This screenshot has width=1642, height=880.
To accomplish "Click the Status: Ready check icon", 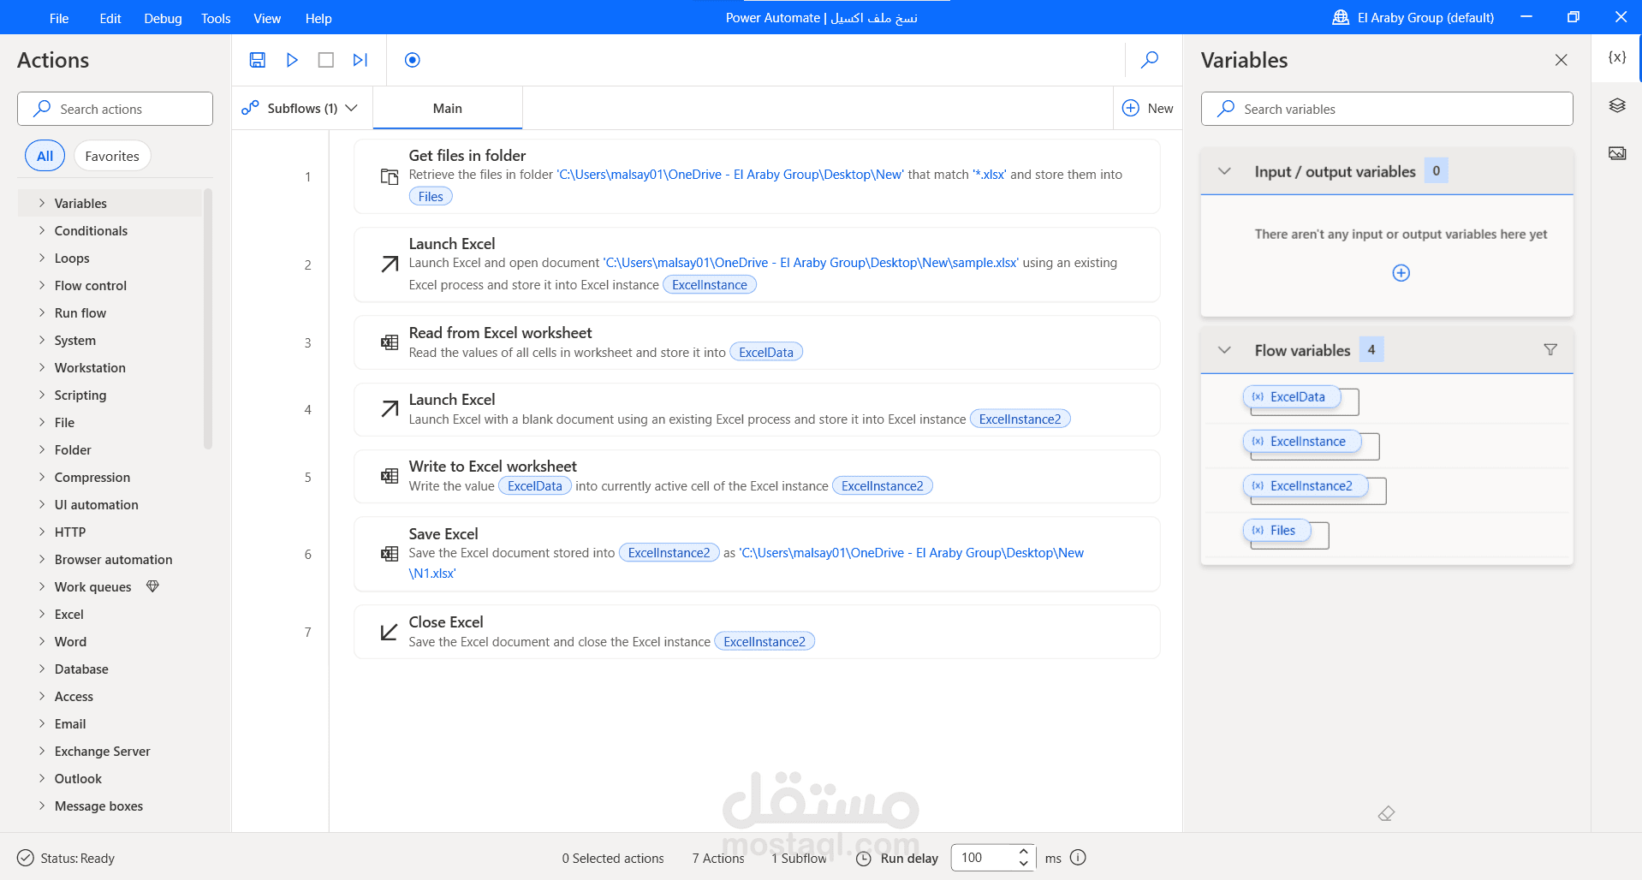I will (x=26, y=858).
